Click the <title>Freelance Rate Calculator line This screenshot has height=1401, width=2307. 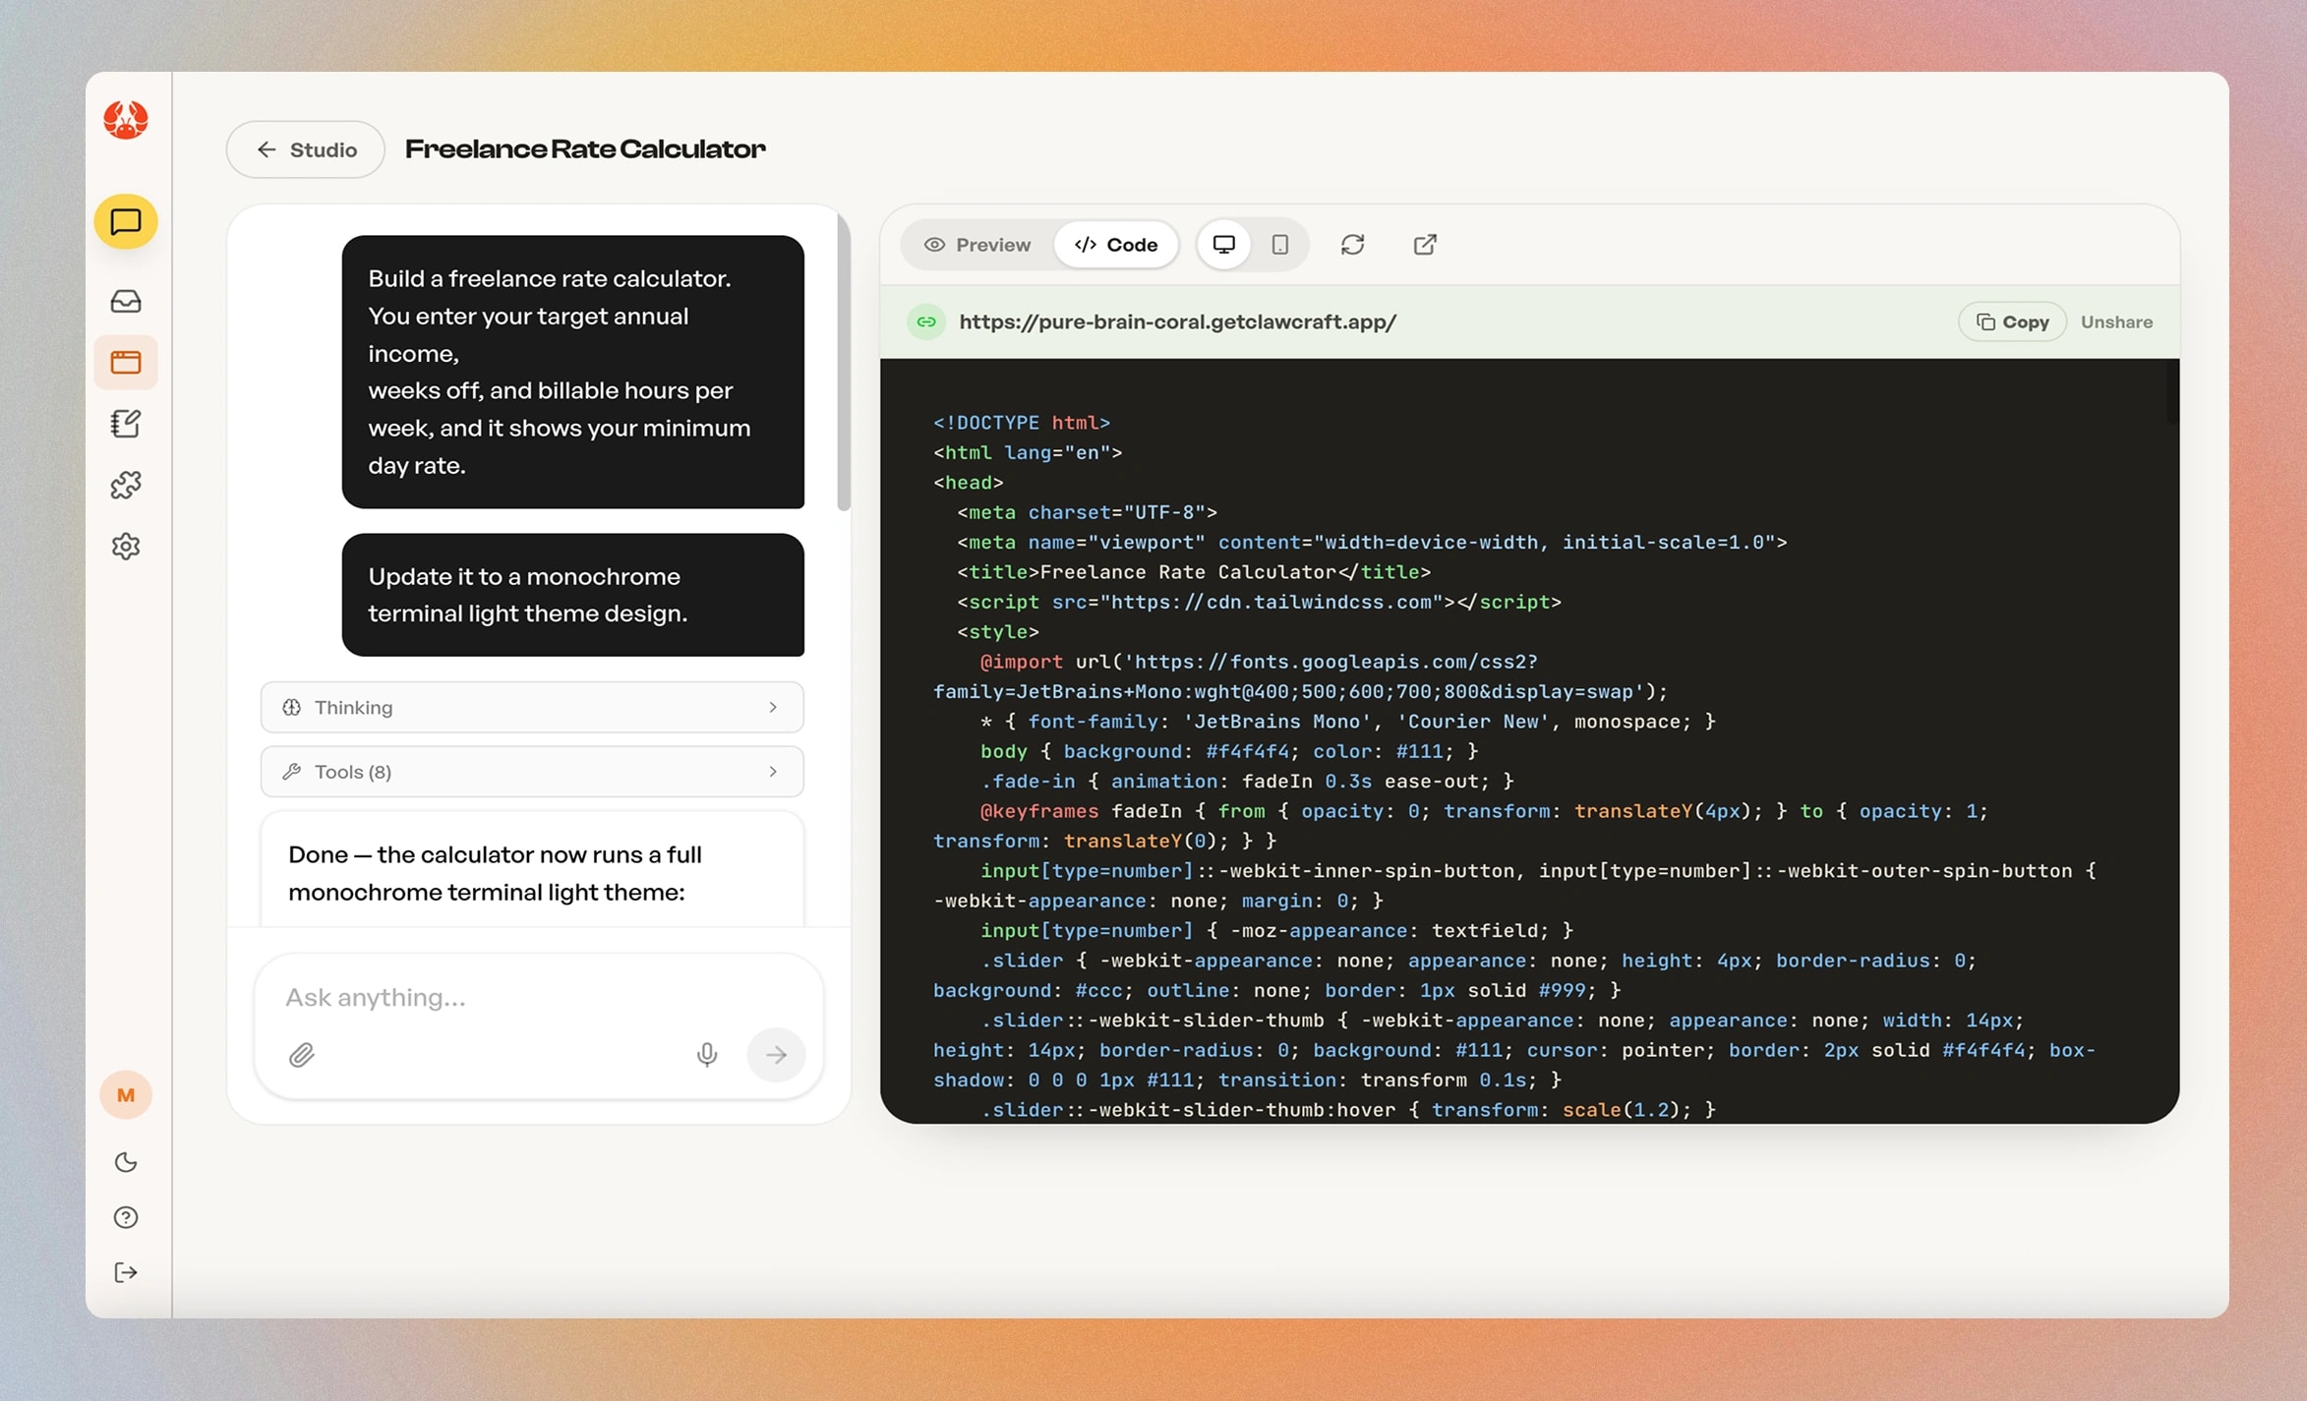click(1194, 571)
